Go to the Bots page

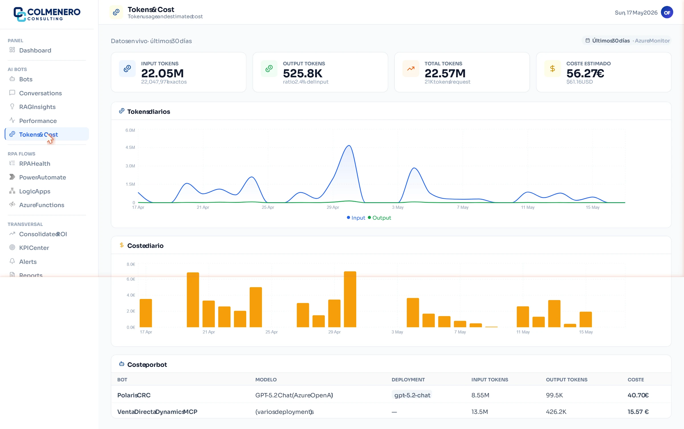[47, 79]
